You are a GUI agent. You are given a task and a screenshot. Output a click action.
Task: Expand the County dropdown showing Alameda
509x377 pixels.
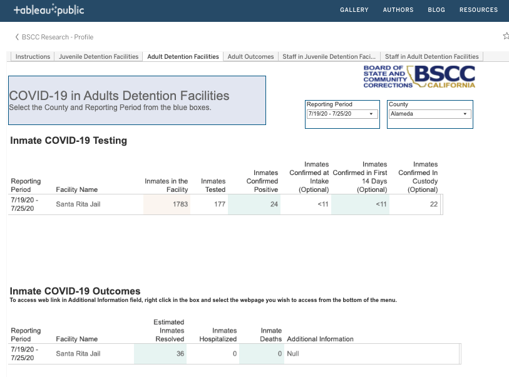(x=429, y=114)
